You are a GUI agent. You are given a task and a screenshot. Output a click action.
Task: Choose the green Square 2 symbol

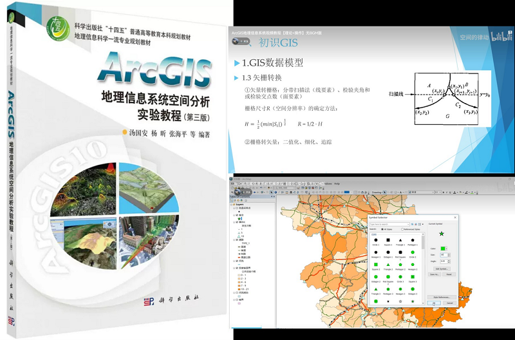[376, 265]
